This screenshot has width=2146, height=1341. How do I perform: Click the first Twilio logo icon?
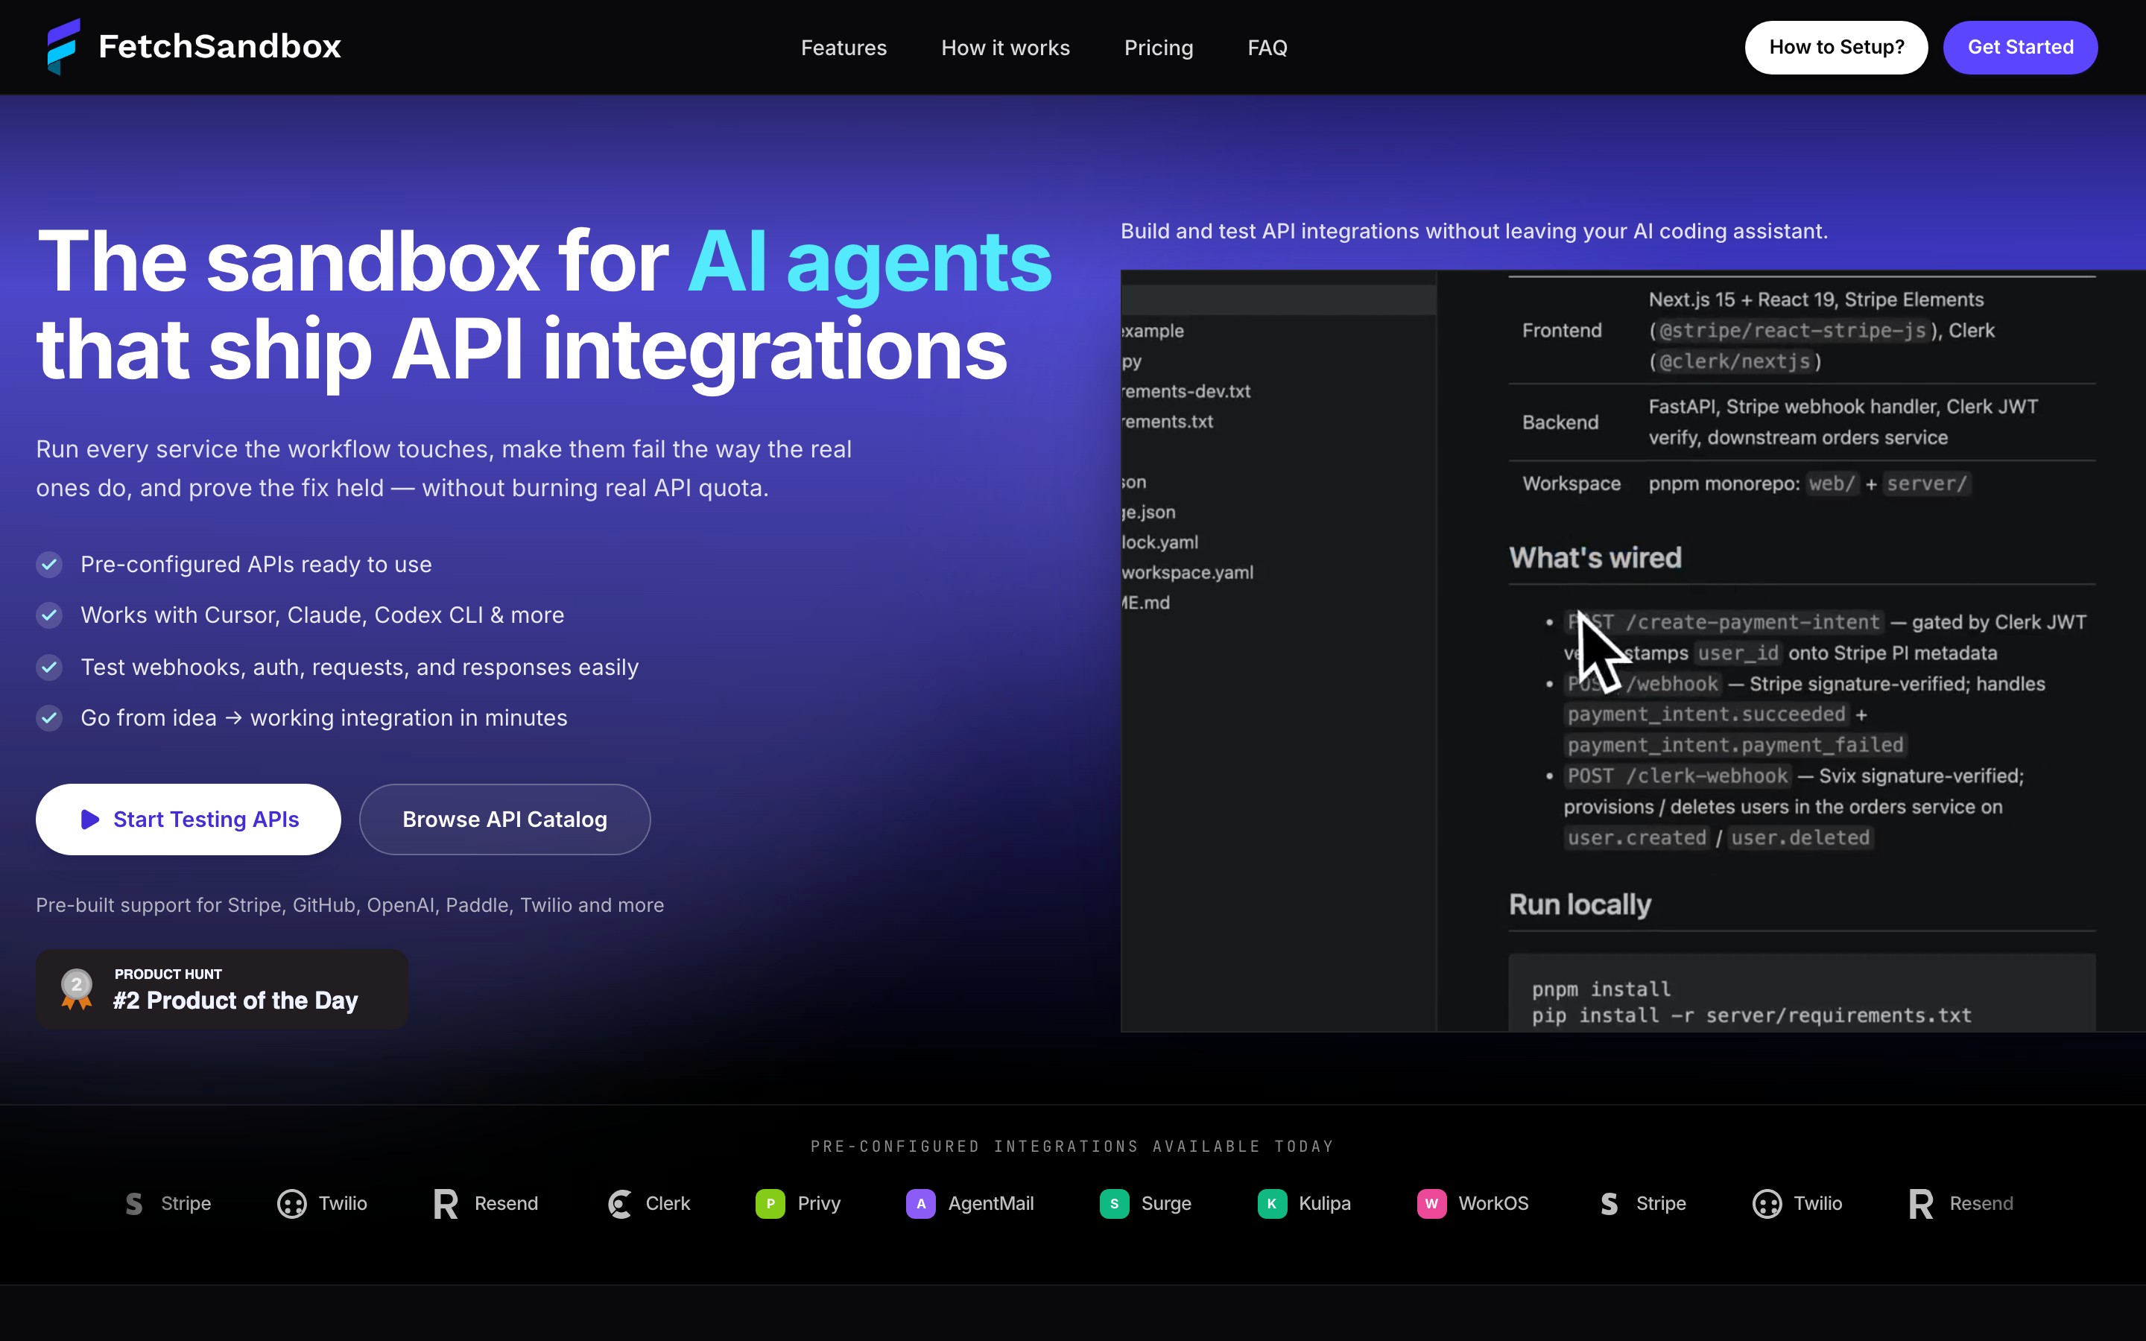292,1203
